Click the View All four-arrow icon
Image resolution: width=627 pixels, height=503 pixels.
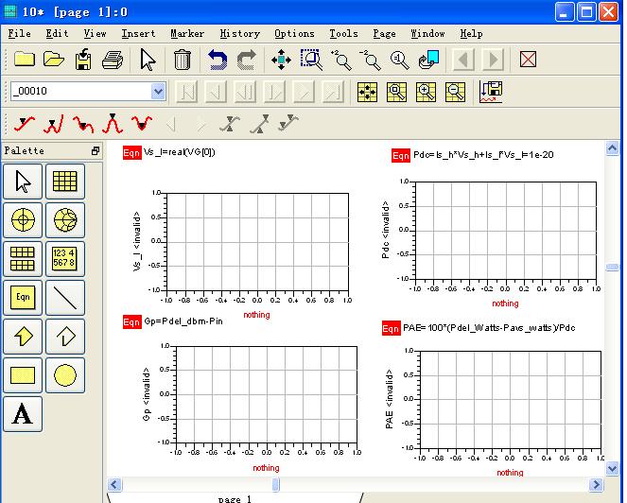tap(281, 60)
